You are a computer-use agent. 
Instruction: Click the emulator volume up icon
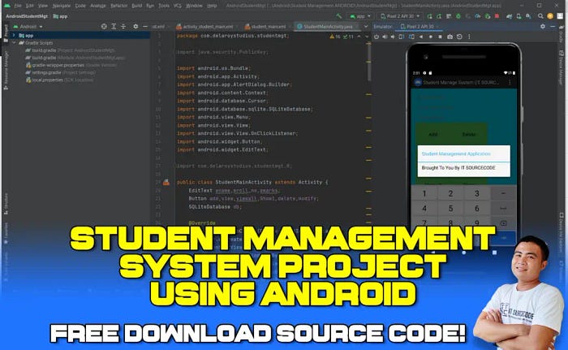[385, 37]
